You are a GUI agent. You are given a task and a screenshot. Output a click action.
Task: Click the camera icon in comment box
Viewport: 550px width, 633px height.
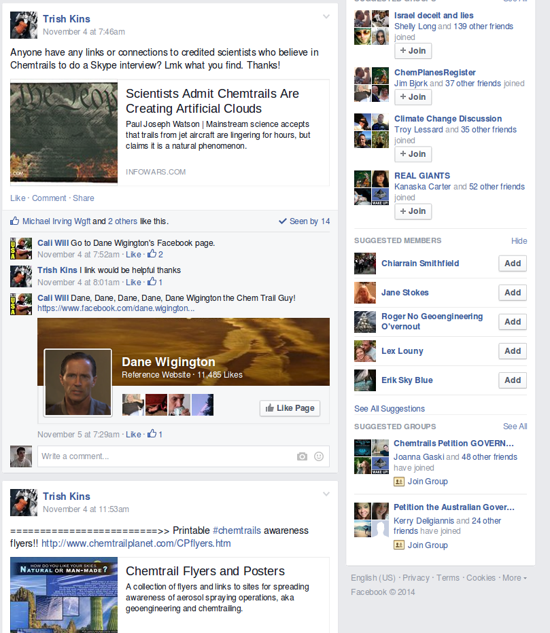tap(302, 456)
